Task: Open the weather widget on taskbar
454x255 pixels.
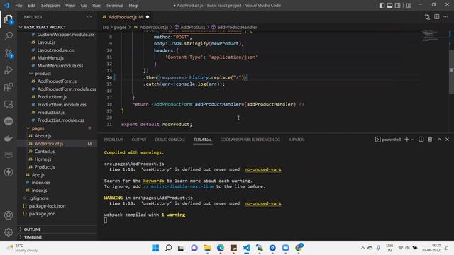Action: pos(23,248)
